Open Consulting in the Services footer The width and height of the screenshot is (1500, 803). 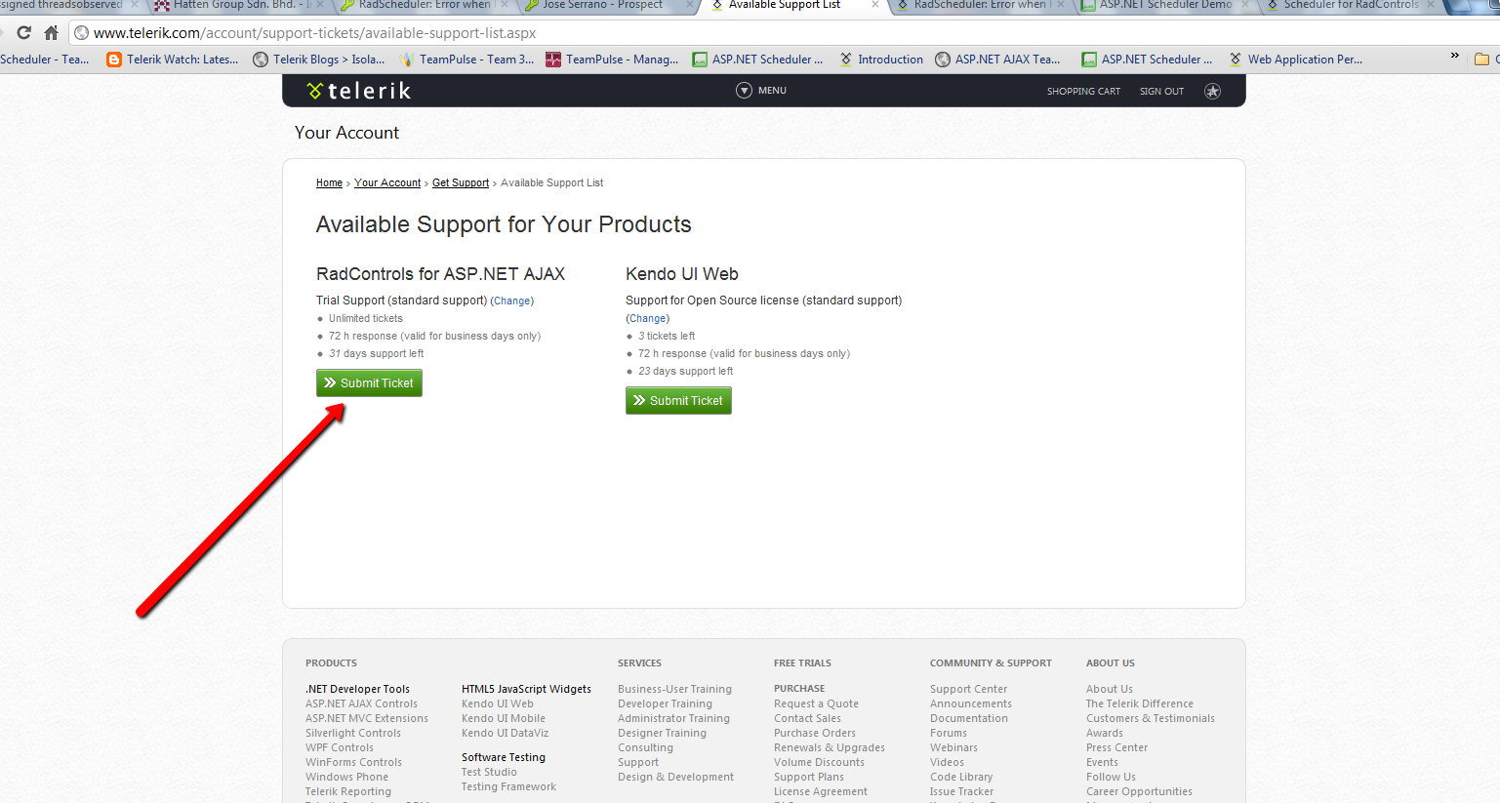point(645,748)
